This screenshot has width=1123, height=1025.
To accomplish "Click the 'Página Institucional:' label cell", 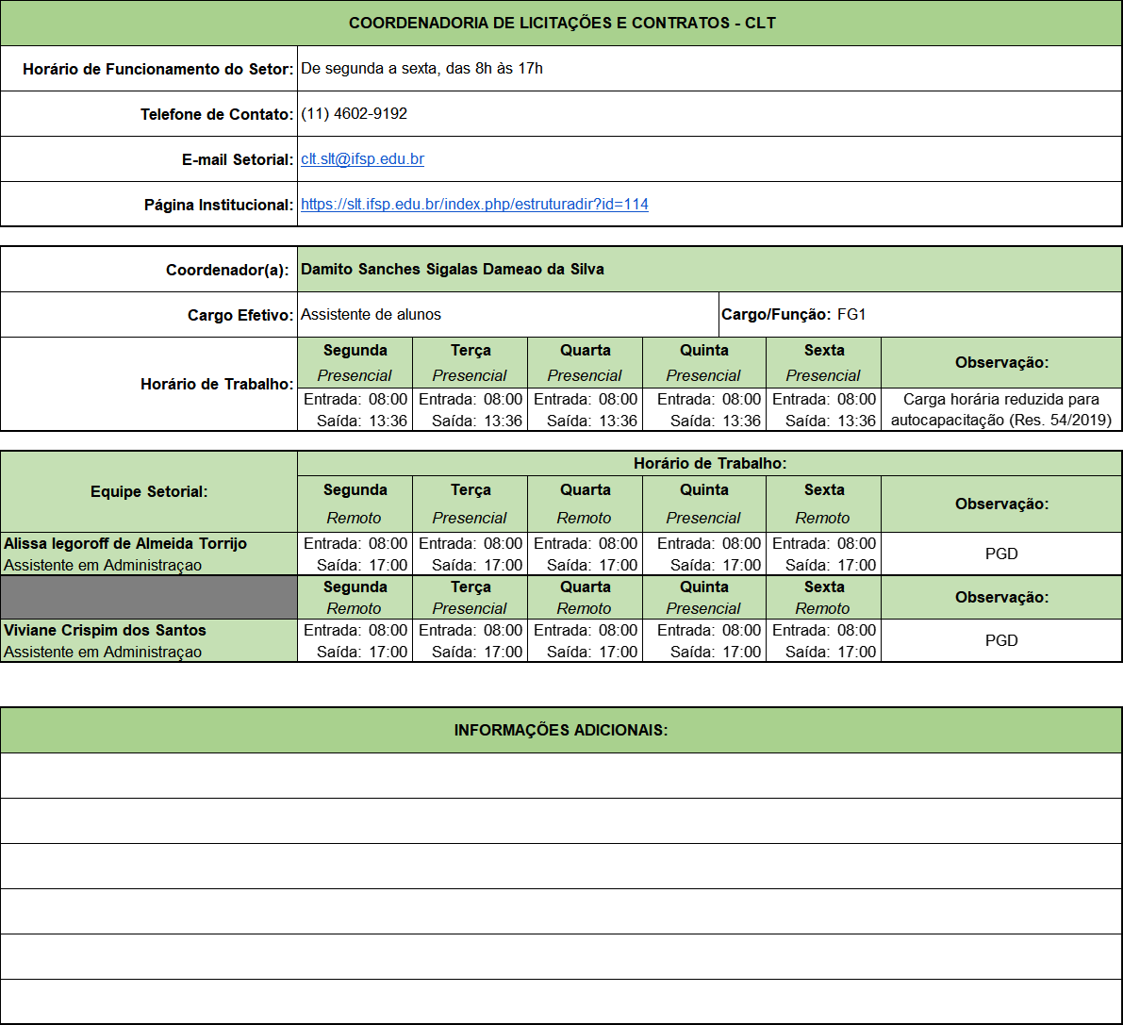I will point(149,205).
